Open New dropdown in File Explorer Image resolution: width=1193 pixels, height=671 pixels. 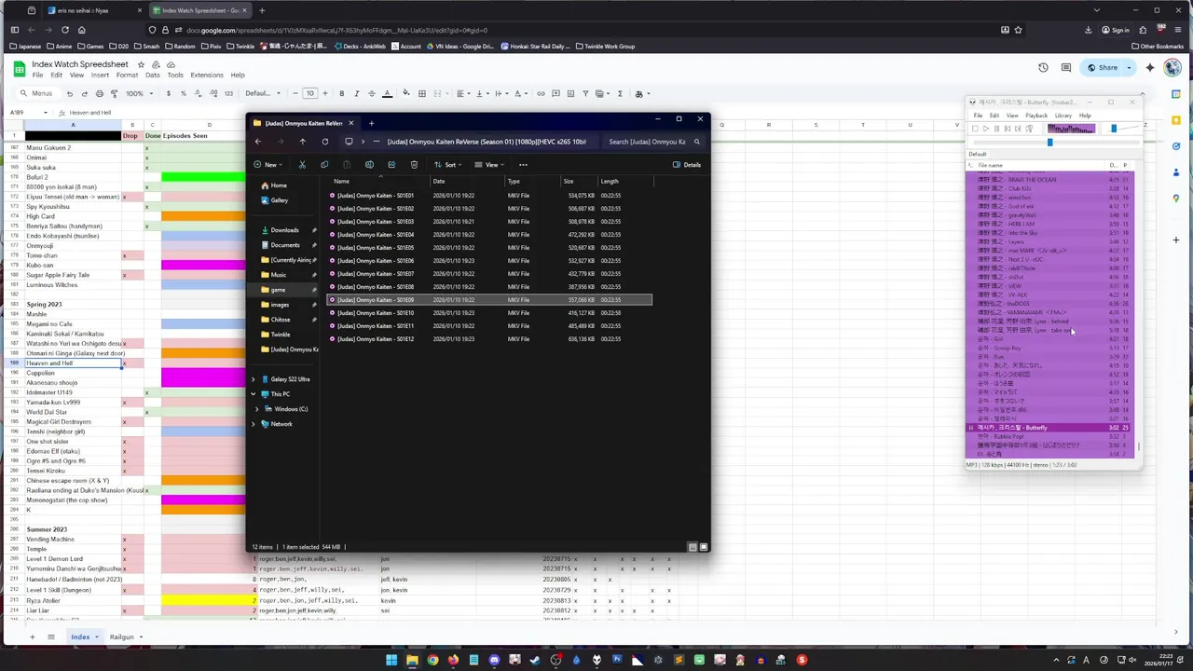(x=268, y=165)
